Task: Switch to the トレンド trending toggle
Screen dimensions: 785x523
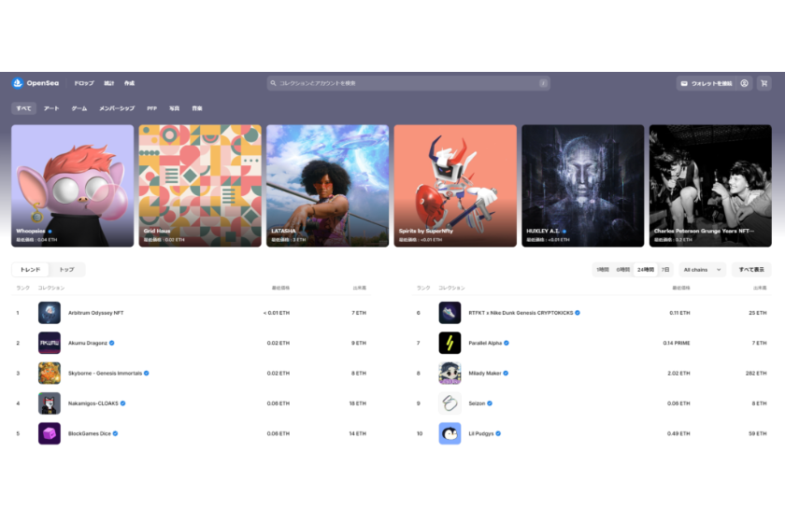Action: 30,269
